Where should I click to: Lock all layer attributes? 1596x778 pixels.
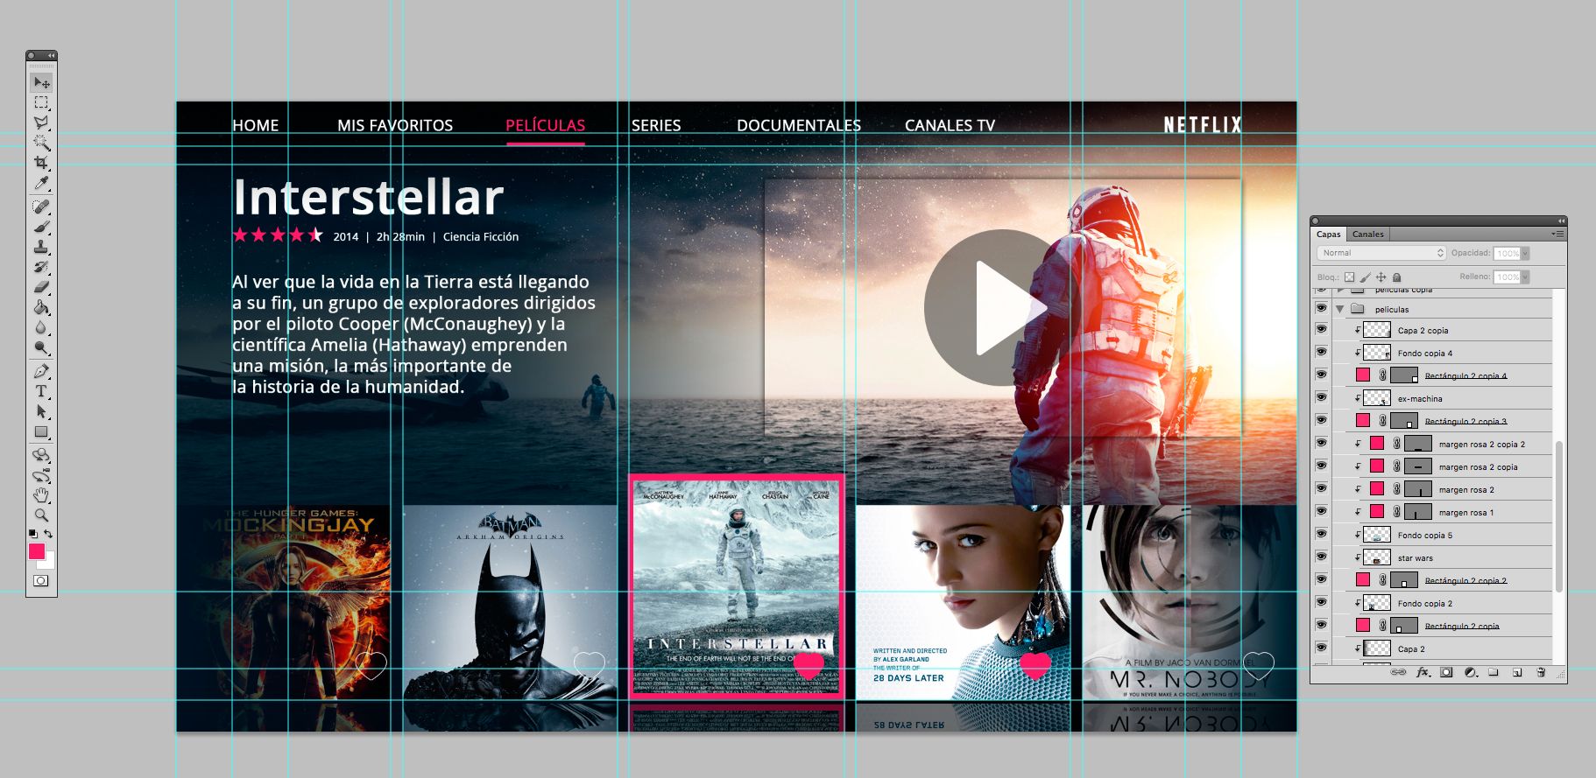click(x=1396, y=277)
